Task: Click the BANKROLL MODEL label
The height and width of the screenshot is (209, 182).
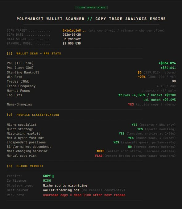Action: 19,43
